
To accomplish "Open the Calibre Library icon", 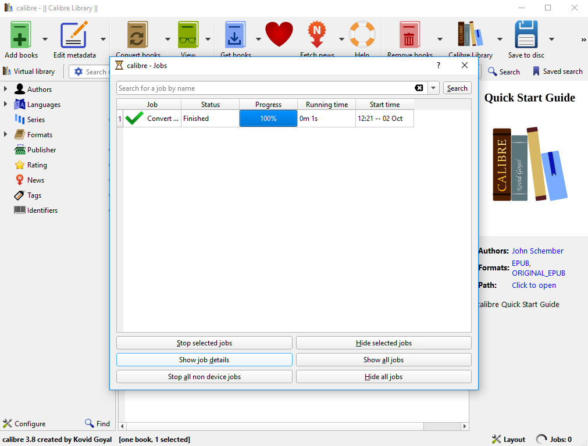I will coord(471,34).
